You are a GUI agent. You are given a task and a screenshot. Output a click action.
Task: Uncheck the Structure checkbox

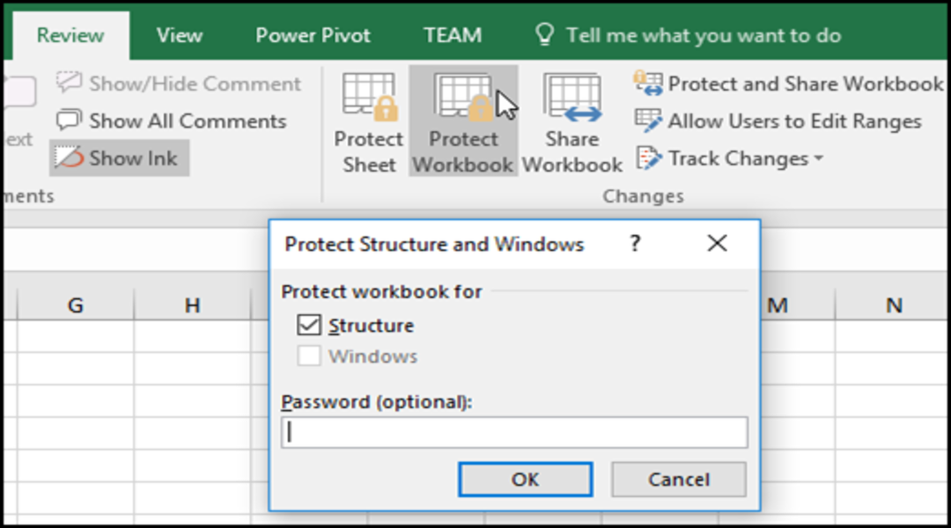click(x=310, y=326)
